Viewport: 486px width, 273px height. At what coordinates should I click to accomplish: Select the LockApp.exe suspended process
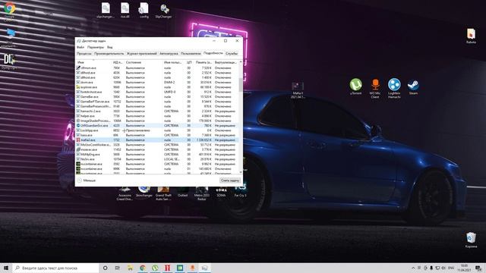tap(157, 130)
